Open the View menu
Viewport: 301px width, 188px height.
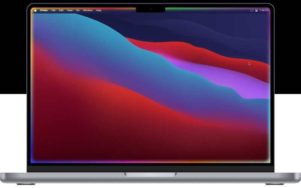pyautogui.click(x=70, y=11)
